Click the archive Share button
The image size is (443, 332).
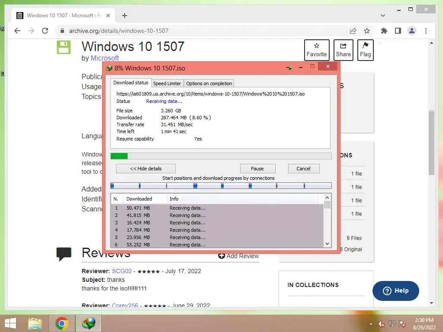[343, 50]
